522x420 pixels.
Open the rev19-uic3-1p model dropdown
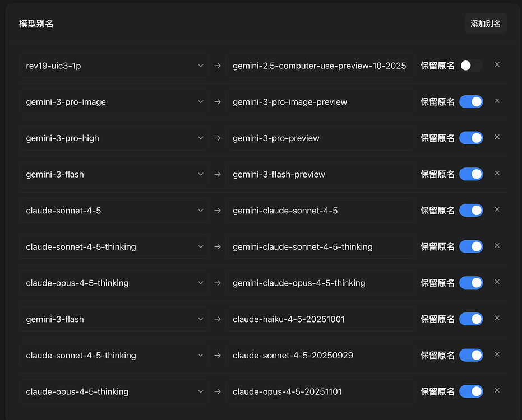coord(114,66)
